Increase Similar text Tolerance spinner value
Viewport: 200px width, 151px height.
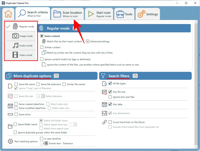(46, 142)
